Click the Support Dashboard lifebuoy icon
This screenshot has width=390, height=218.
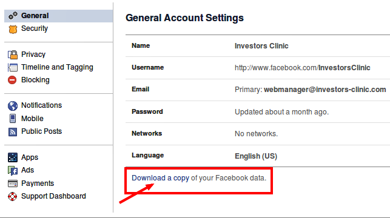click(13, 196)
